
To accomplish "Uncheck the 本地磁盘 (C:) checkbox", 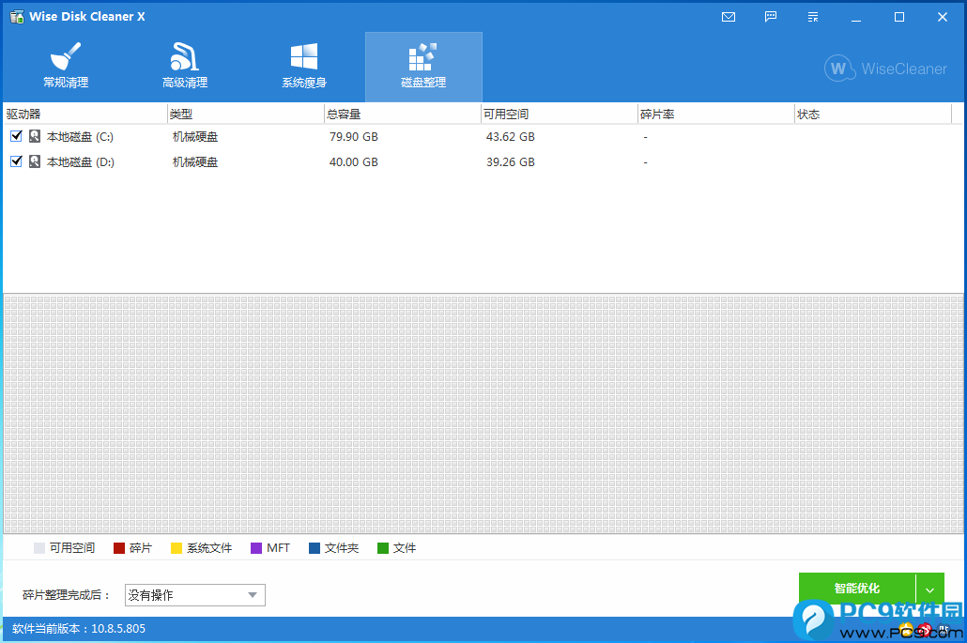I will coord(17,136).
